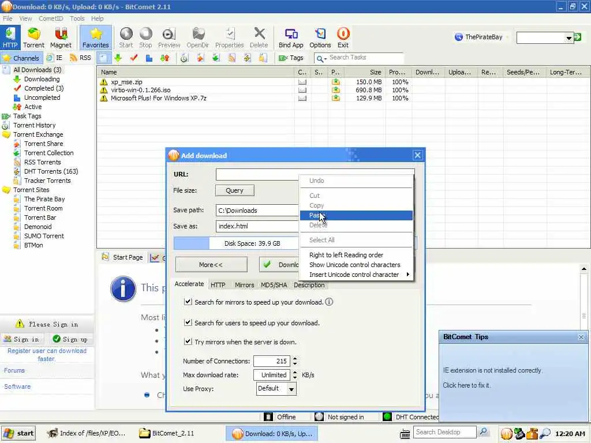Toggle Try mirrors when server down checkbox

[188, 341]
